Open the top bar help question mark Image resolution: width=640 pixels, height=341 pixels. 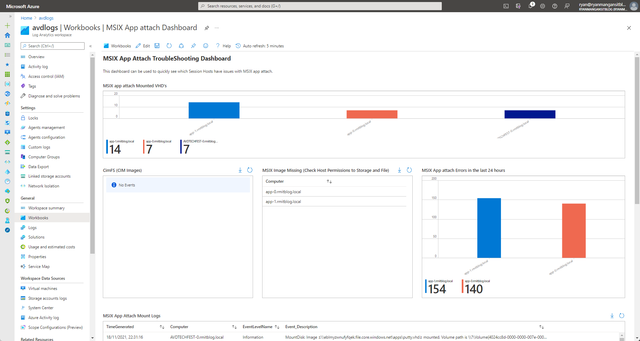[x=555, y=6]
